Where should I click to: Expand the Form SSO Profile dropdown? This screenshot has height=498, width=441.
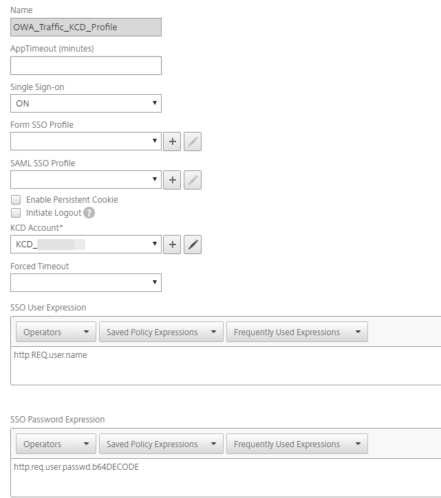86,142
